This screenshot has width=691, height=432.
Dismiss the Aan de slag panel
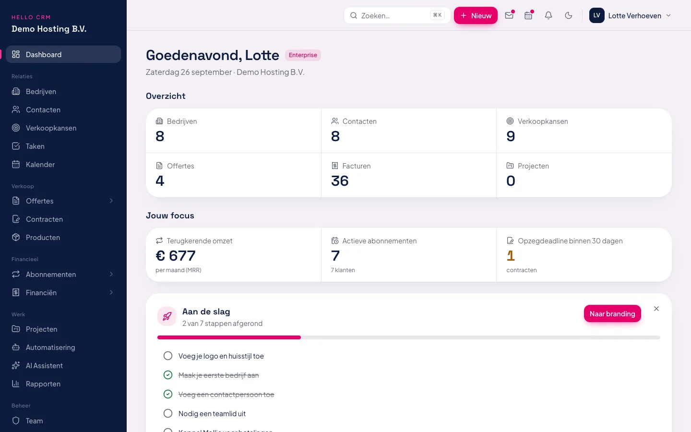[x=656, y=309]
